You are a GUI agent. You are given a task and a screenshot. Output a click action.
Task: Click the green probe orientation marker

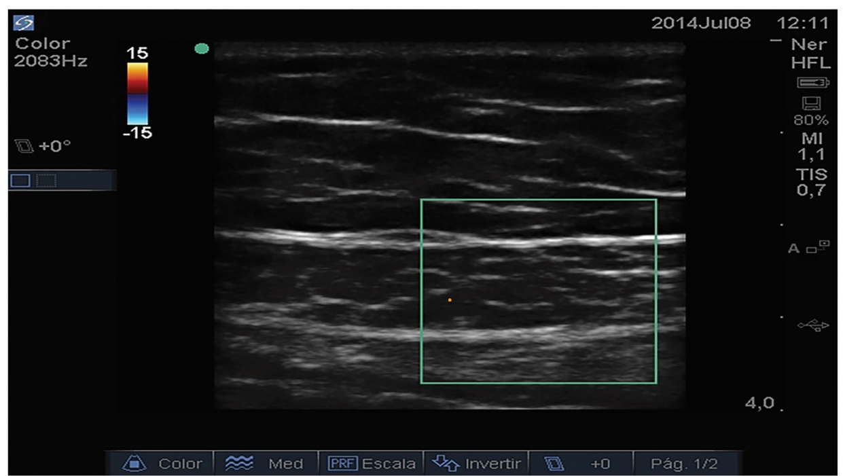click(x=201, y=48)
